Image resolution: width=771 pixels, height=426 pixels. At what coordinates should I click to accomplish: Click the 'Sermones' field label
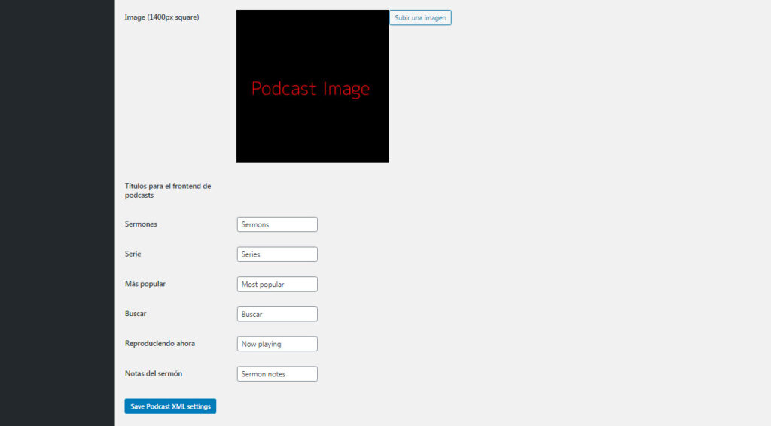141,224
